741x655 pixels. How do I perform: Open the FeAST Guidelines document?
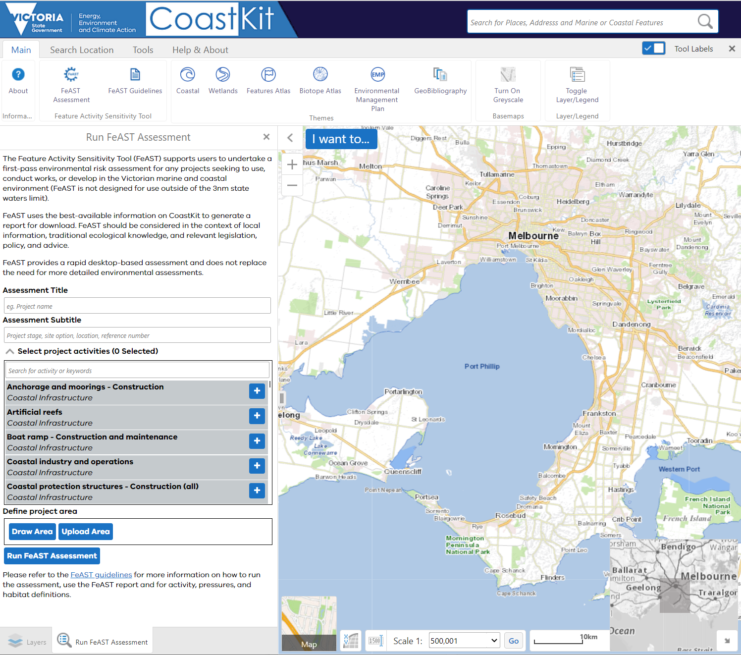tap(135, 74)
